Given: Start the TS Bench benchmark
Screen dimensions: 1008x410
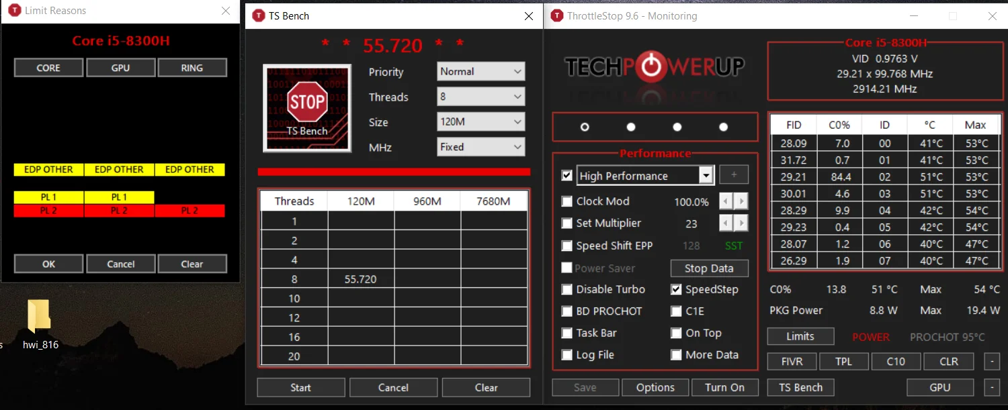Looking at the screenshot, I should click(x=300, y=387).
